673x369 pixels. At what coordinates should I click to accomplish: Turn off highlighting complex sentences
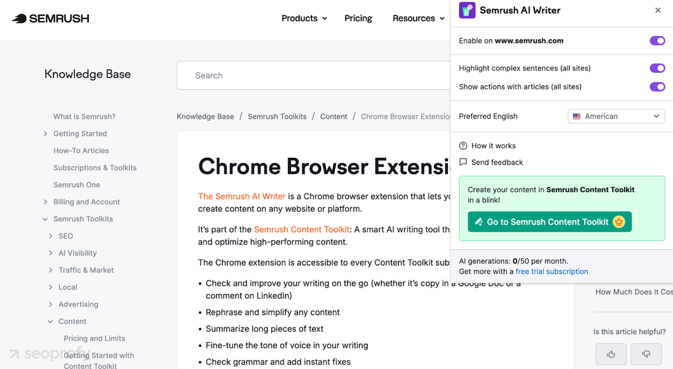pos(657,68)
